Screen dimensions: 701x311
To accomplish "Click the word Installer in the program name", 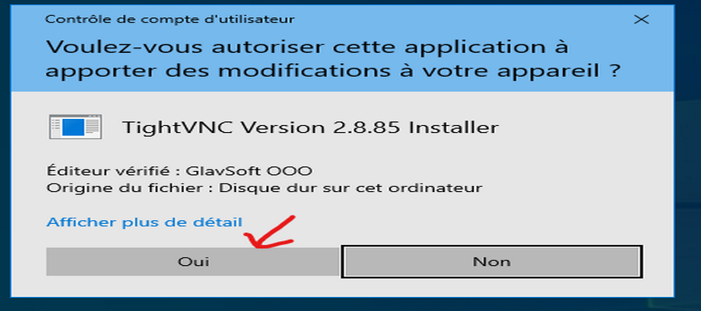I will point(454,128).
